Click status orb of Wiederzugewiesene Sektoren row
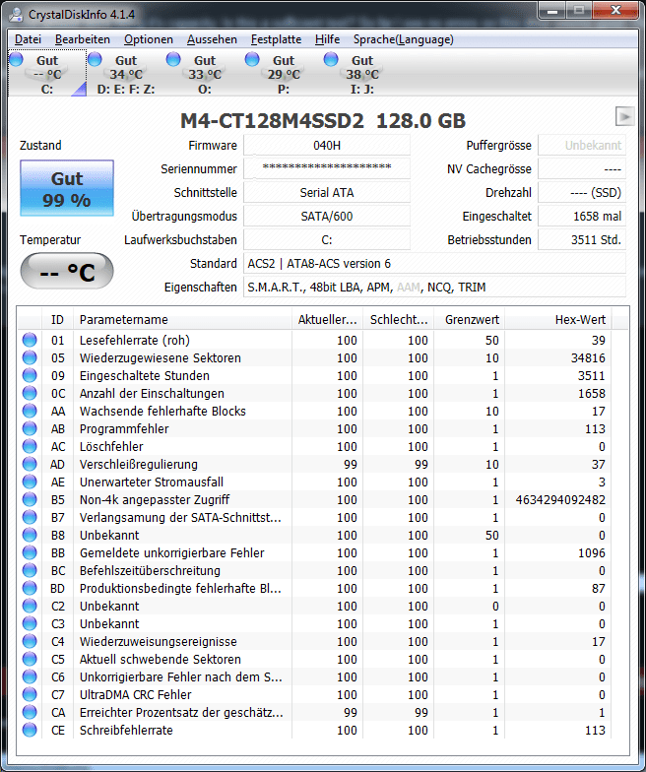The height and width of the screenshot is (772, 646). pos(30,357)
